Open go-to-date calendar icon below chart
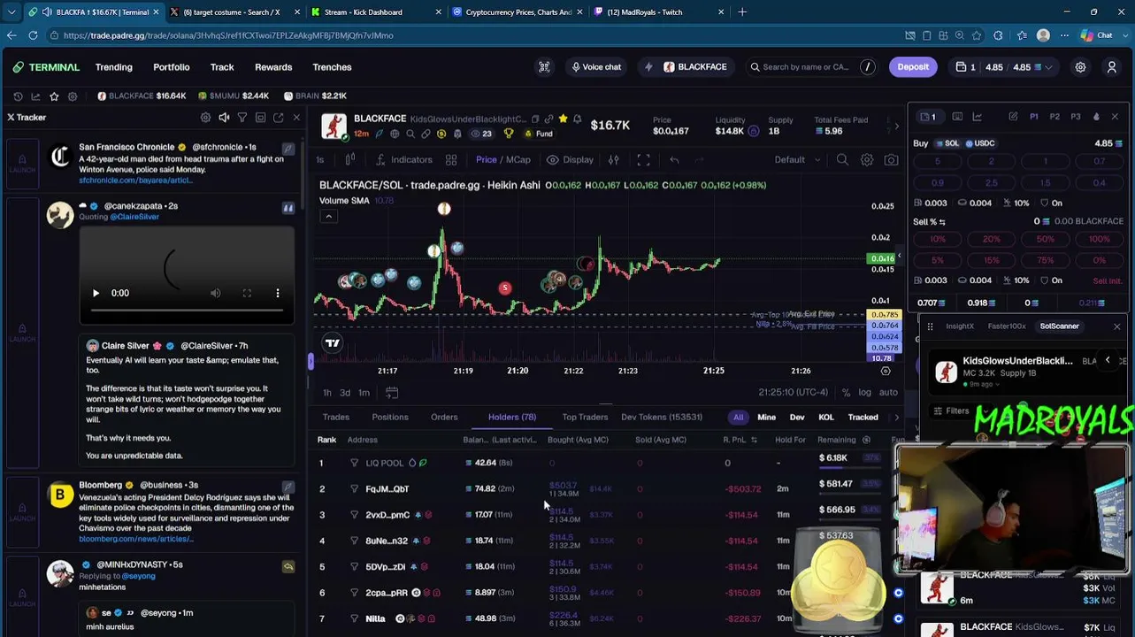The width and height of the screenshot is (1135, 637). [x=392, y=393]
